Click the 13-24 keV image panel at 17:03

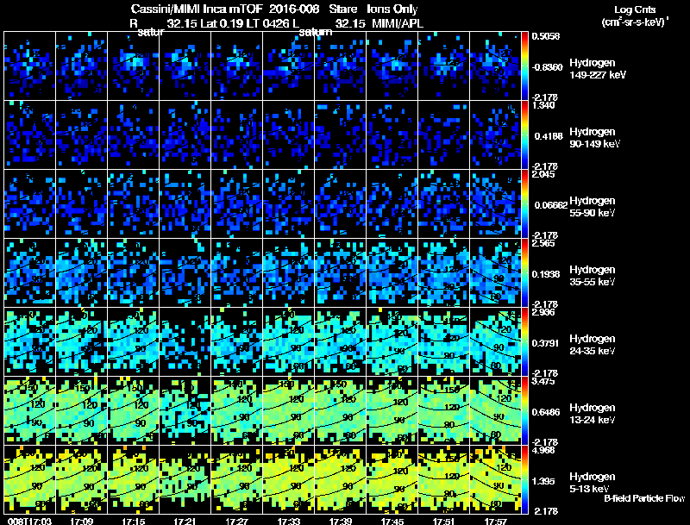tap(29, 410)
